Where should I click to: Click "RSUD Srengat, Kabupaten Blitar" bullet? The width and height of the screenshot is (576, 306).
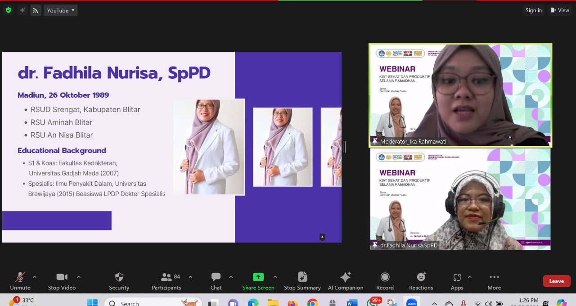pos(85,109)
